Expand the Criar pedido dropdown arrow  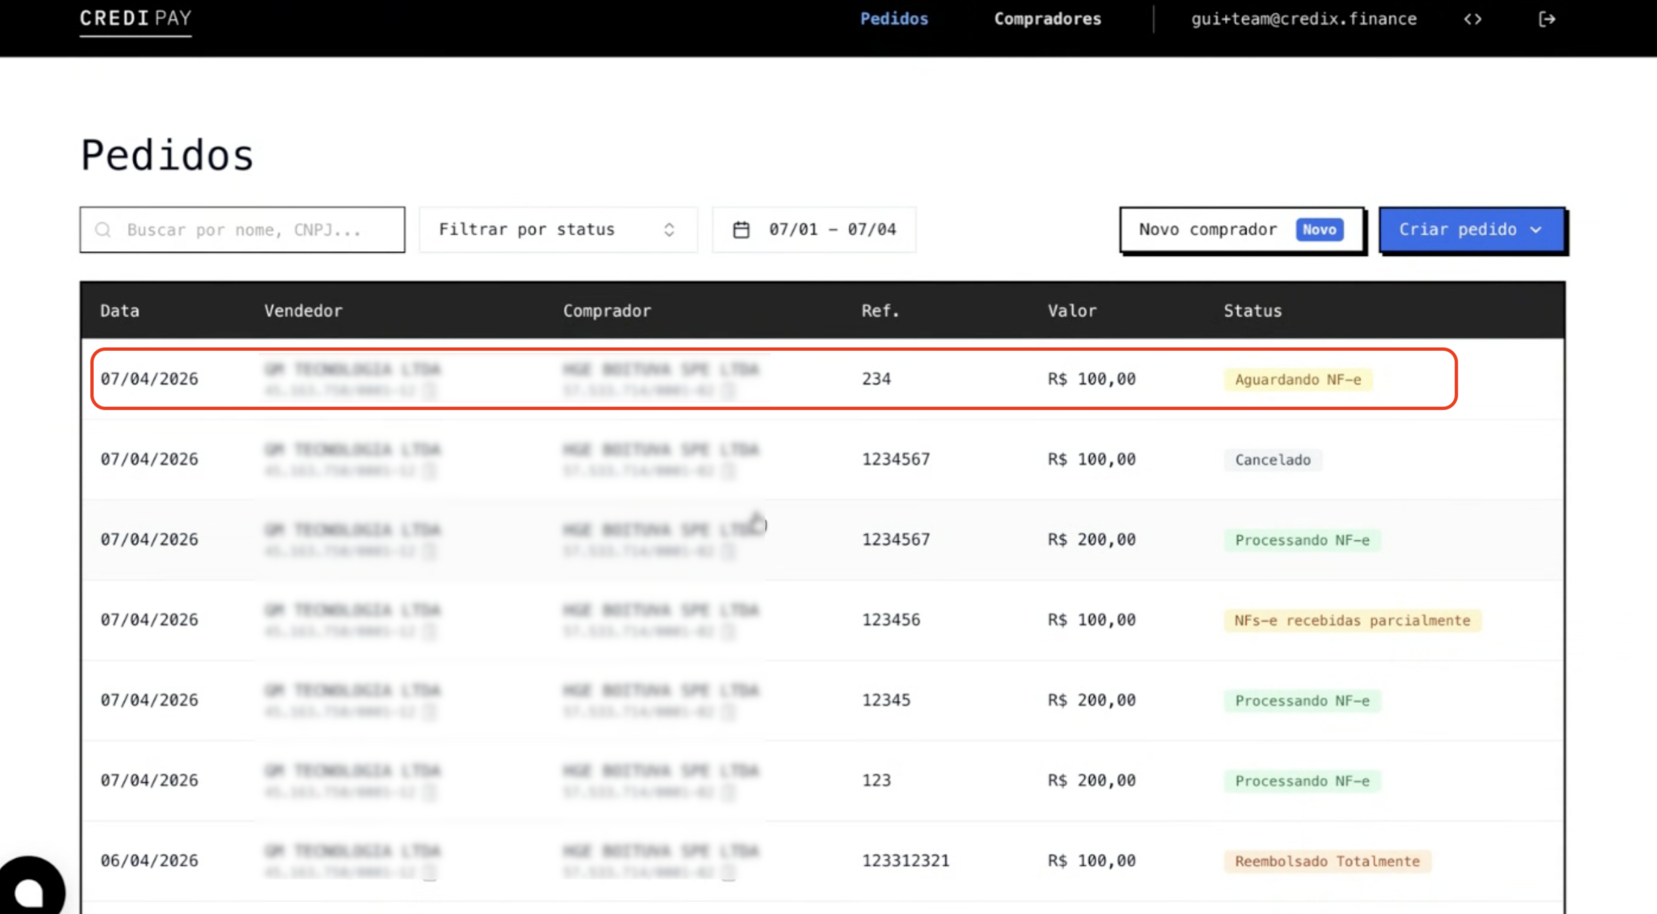[1536, 230]
